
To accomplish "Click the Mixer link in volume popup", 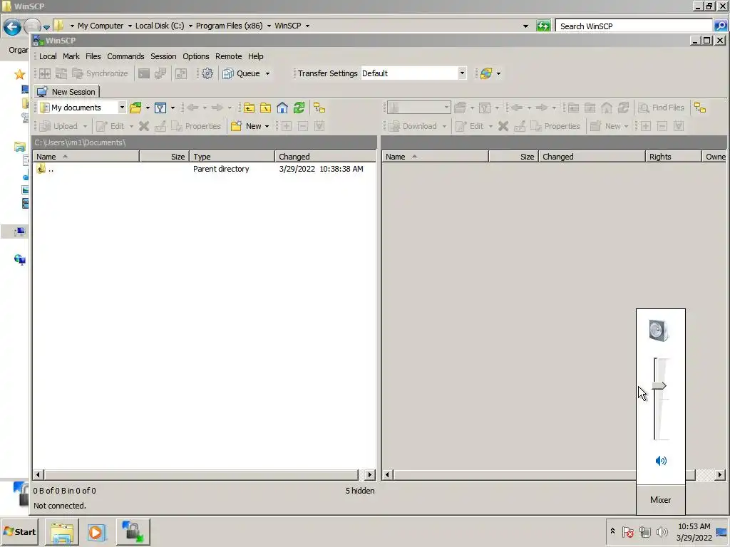I will click(660, 500).
